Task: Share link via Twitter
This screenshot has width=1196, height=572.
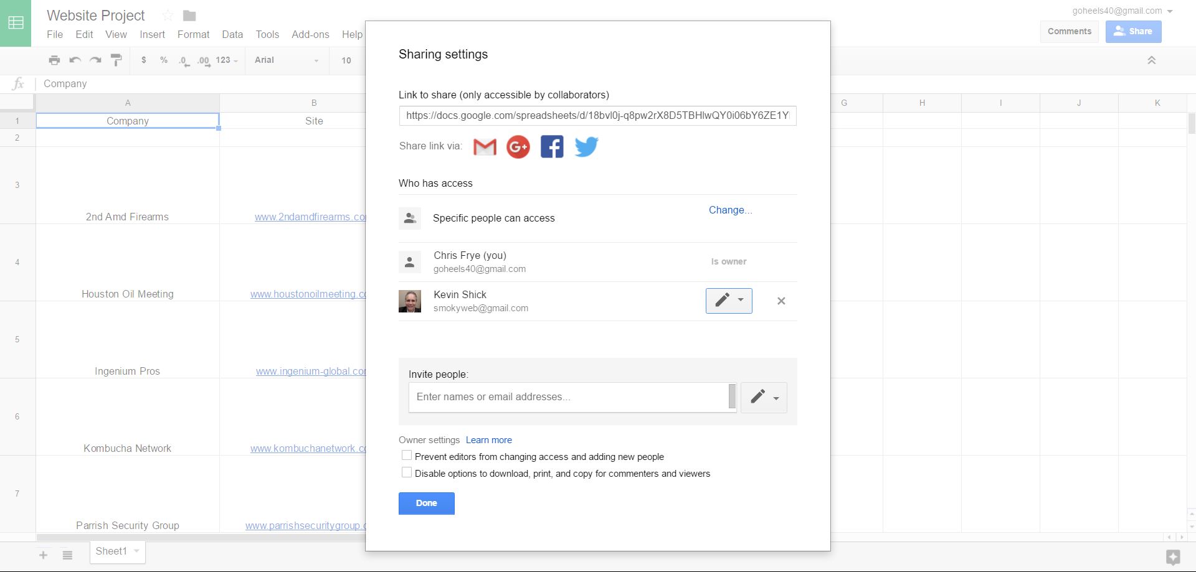Action: point(586,147)
